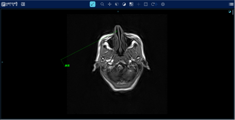
Task: Open the settings gear
Action: click(163, 4)
